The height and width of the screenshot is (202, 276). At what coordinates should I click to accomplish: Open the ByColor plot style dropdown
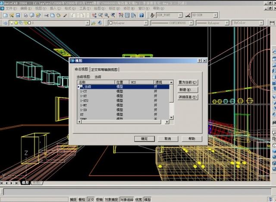tap(261, 23)
